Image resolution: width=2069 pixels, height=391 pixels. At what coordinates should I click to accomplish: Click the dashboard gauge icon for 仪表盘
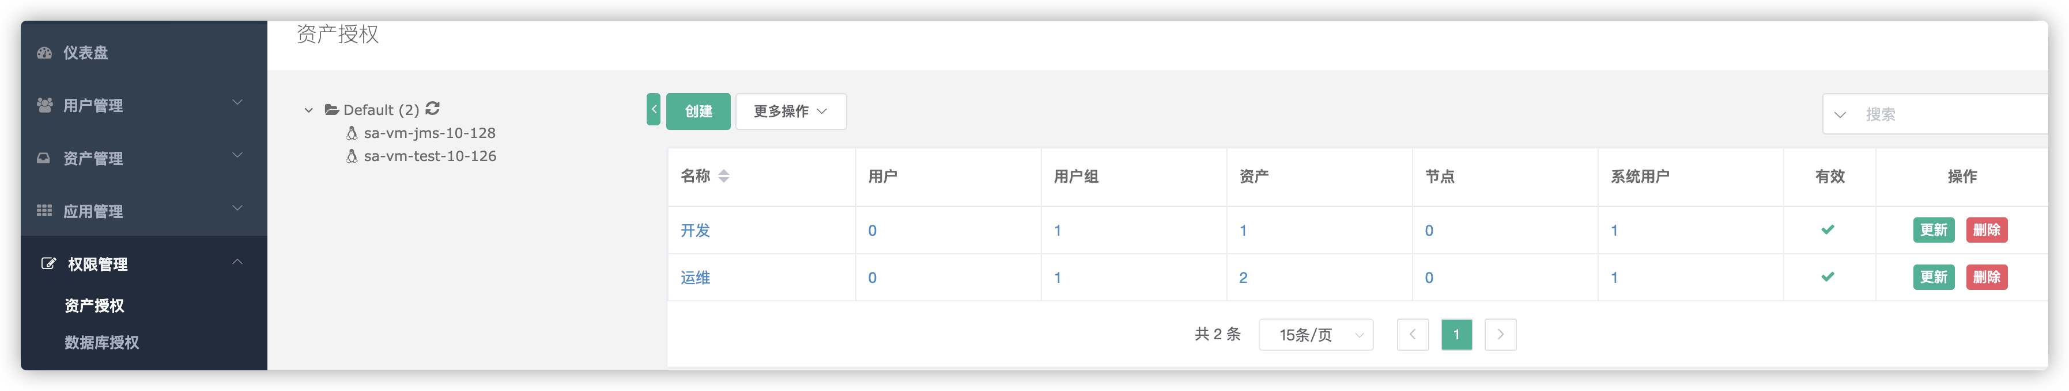45,53
